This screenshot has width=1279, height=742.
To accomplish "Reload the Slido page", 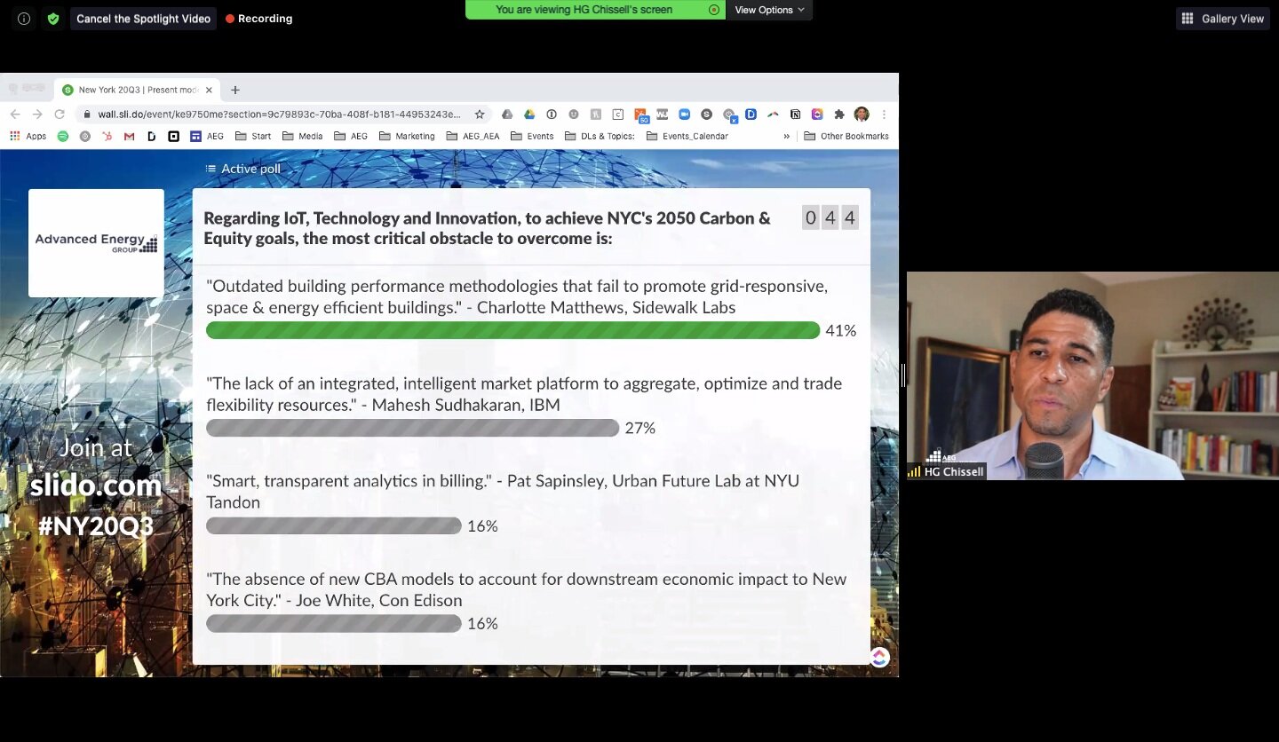I will pyautogui.click(x=60, y=114).
